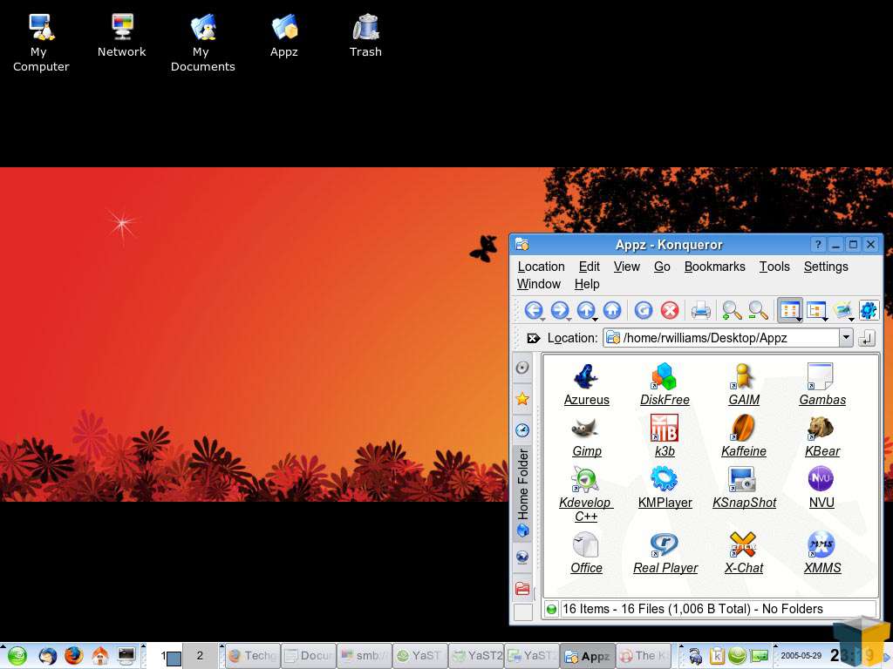Screen dimensions: 893x669
Task: Launch Kdevelop C++ from the folder
Action: pos(586,495)
